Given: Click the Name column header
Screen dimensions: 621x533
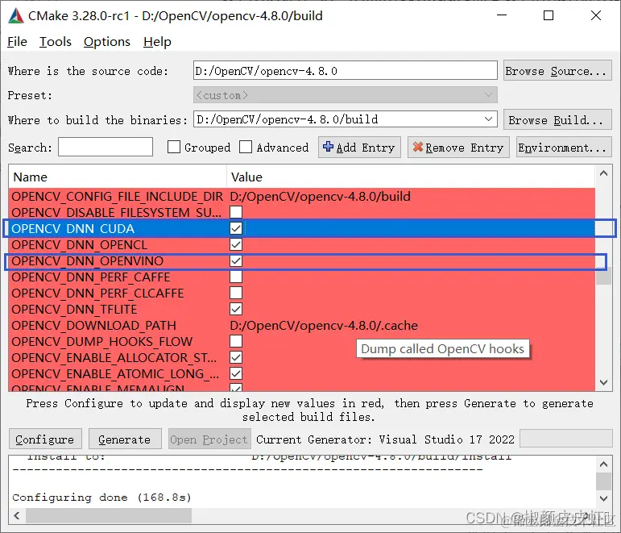Looking at the screenshot, I should (118, 177).
